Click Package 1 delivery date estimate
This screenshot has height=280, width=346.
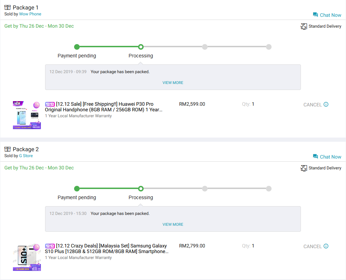click(39, 26)
